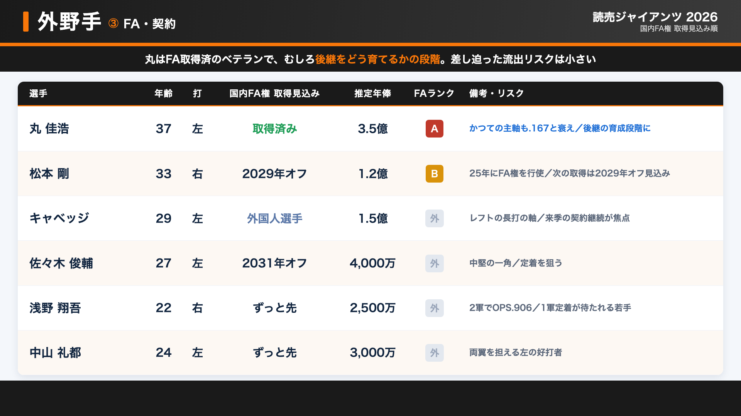Click batting side 左 in 中山 礼都 row
This screenshot has height=416, width=741.
point(197,353)
